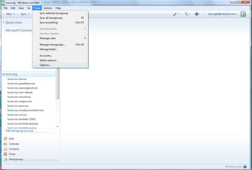Click the Working online status text
The width and height of the screenshot is (252, 170).
(x=234, y=167)
